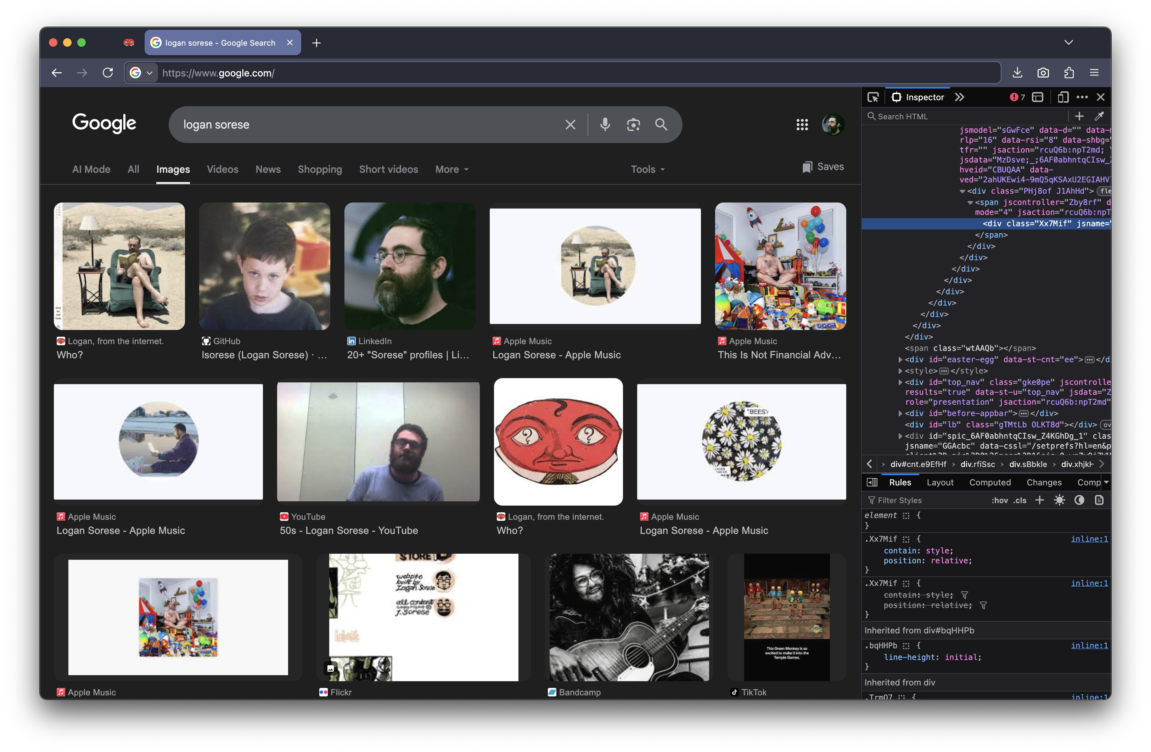Image resolution: width=1151 pixels, height=752 pixels.
Task: Click the print media simulation icon in Rules
Action: (1100, 500)
